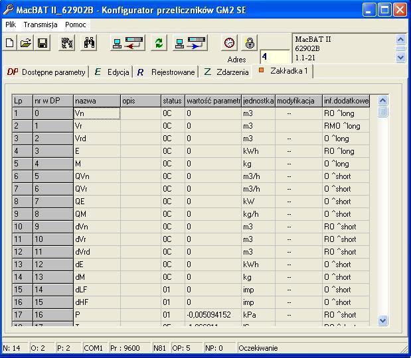
Task: Click the nazwa column header
Action: (x=97, y=101)
